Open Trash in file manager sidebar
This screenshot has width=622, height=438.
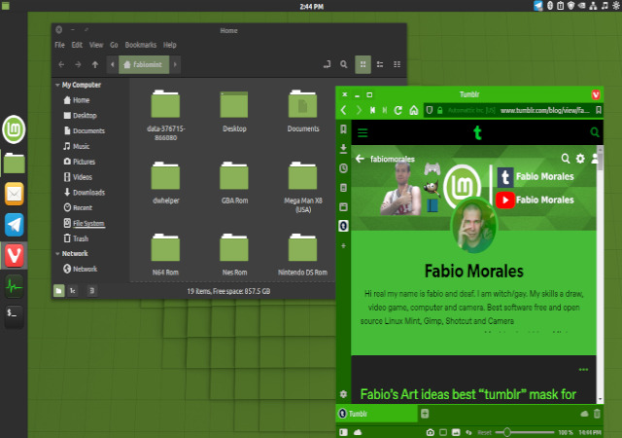point(76,238)
